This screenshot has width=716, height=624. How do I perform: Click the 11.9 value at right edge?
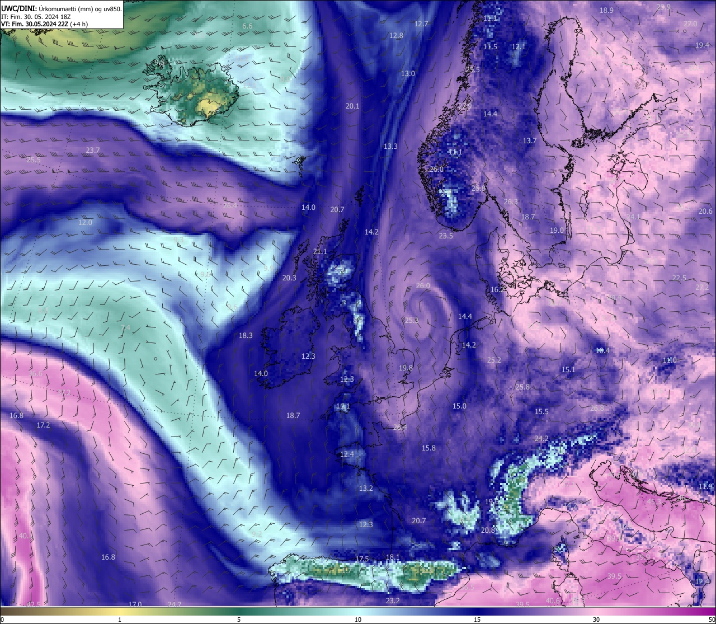705,487
